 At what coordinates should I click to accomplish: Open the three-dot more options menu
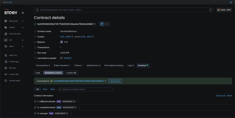coord(107,24)
